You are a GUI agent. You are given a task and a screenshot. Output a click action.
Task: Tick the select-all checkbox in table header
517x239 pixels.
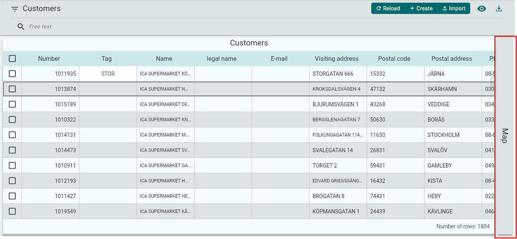coord(12,59)
